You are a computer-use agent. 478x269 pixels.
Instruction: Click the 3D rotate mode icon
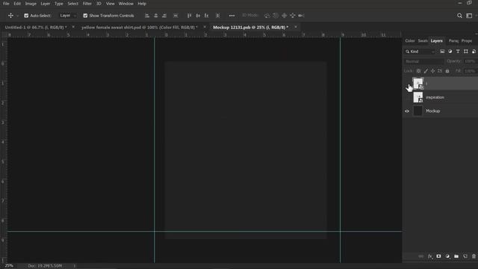tap(267, 16)
